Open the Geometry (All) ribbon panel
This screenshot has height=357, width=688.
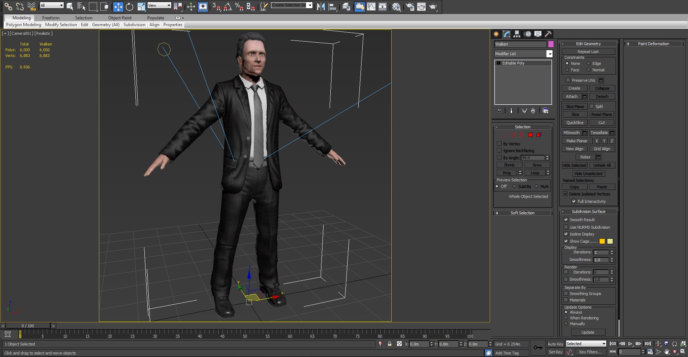tap(106, 25)
